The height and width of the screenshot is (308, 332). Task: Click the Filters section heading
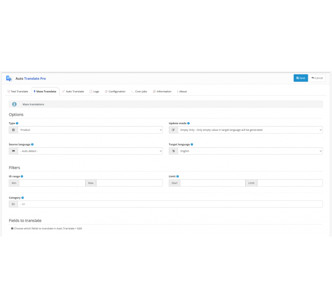click(x=14, y=168)
